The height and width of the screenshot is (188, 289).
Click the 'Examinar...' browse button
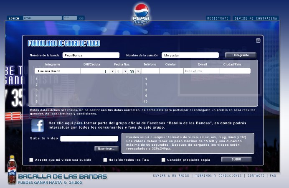point(106,149)
